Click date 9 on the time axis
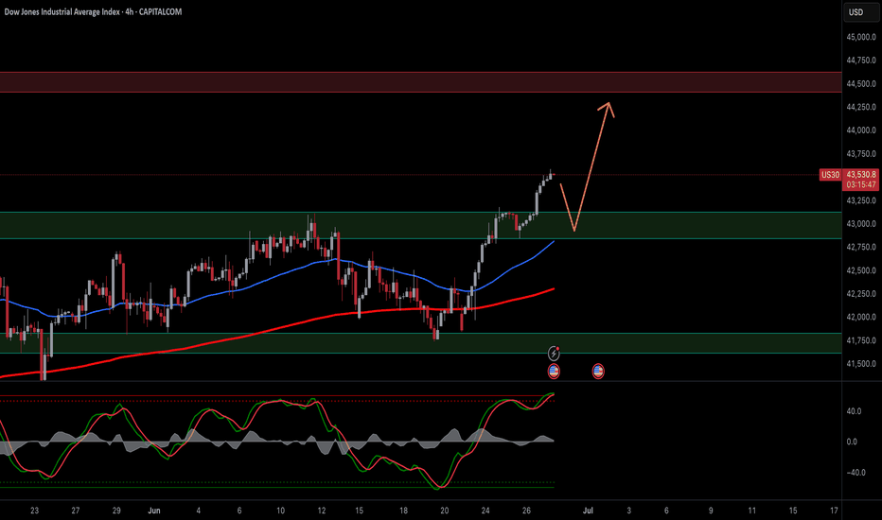This screenshot has height=520, width=882. click(x=711, y=511)
